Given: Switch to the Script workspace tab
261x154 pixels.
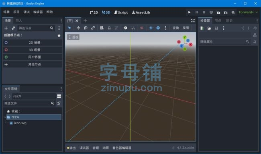Looking at the screenshot, I should [x=121, y=12].
